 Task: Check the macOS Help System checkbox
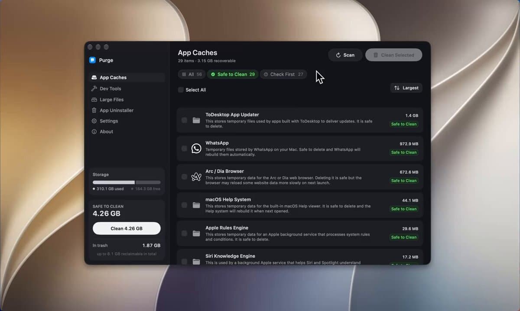(185, 205)
